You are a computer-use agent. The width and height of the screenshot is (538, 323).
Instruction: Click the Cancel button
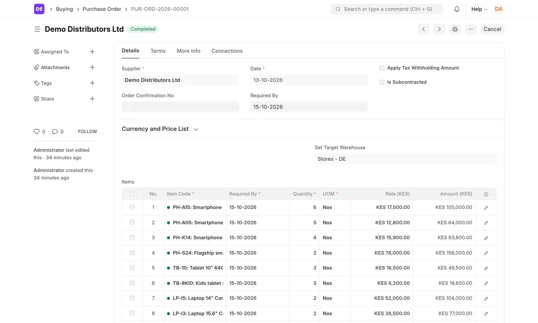[x=492, y=29]
